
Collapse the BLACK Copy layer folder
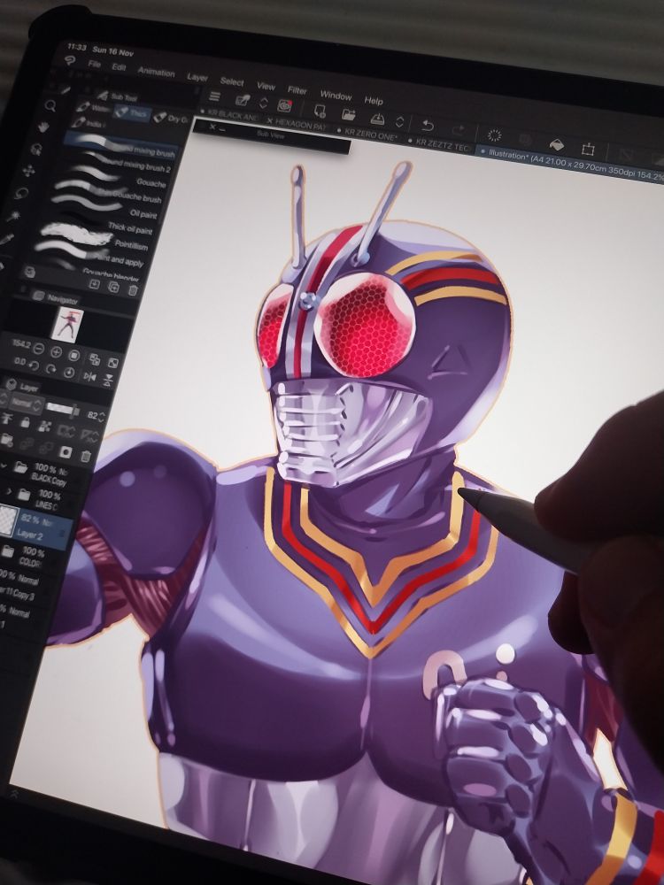4,466
